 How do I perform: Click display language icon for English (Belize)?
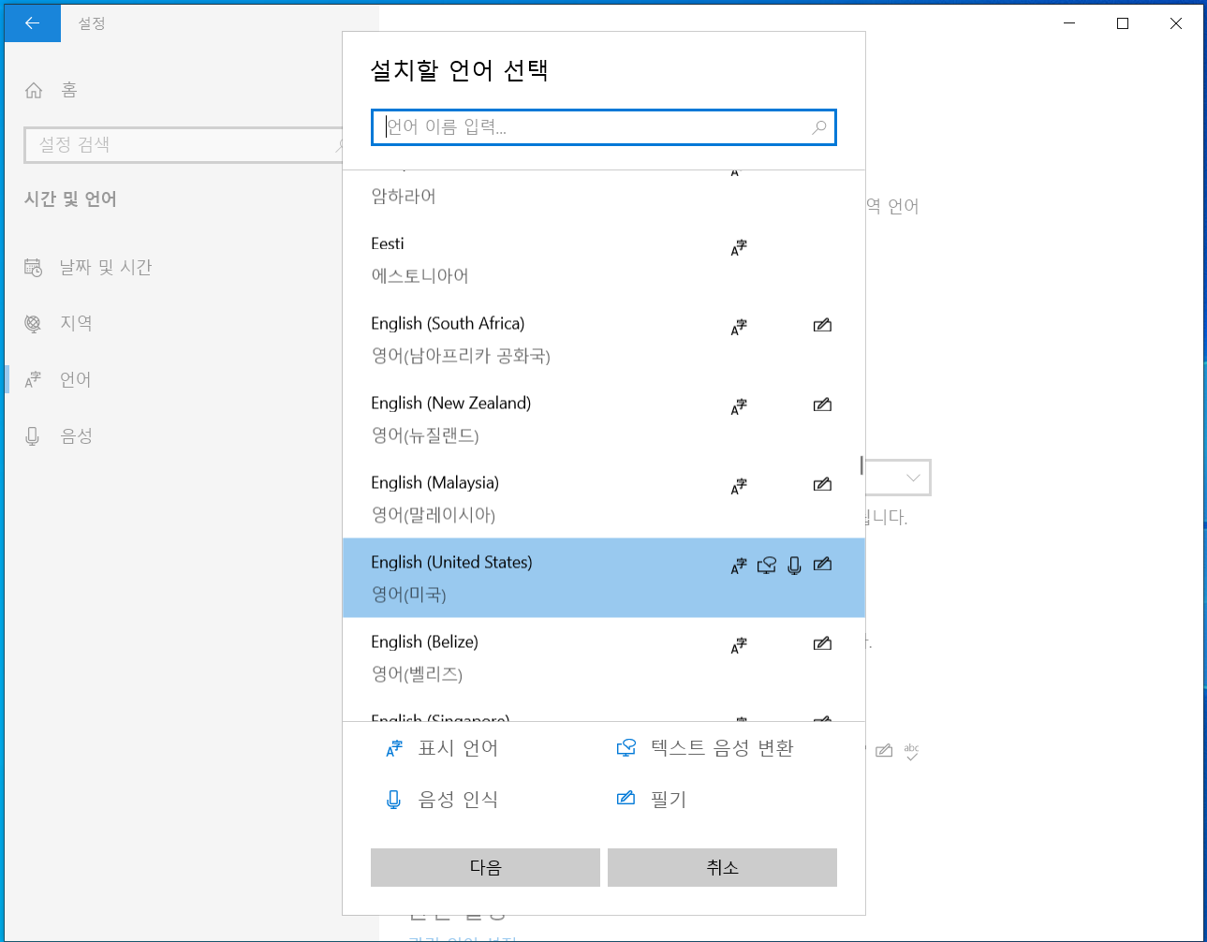pos(739,645)
